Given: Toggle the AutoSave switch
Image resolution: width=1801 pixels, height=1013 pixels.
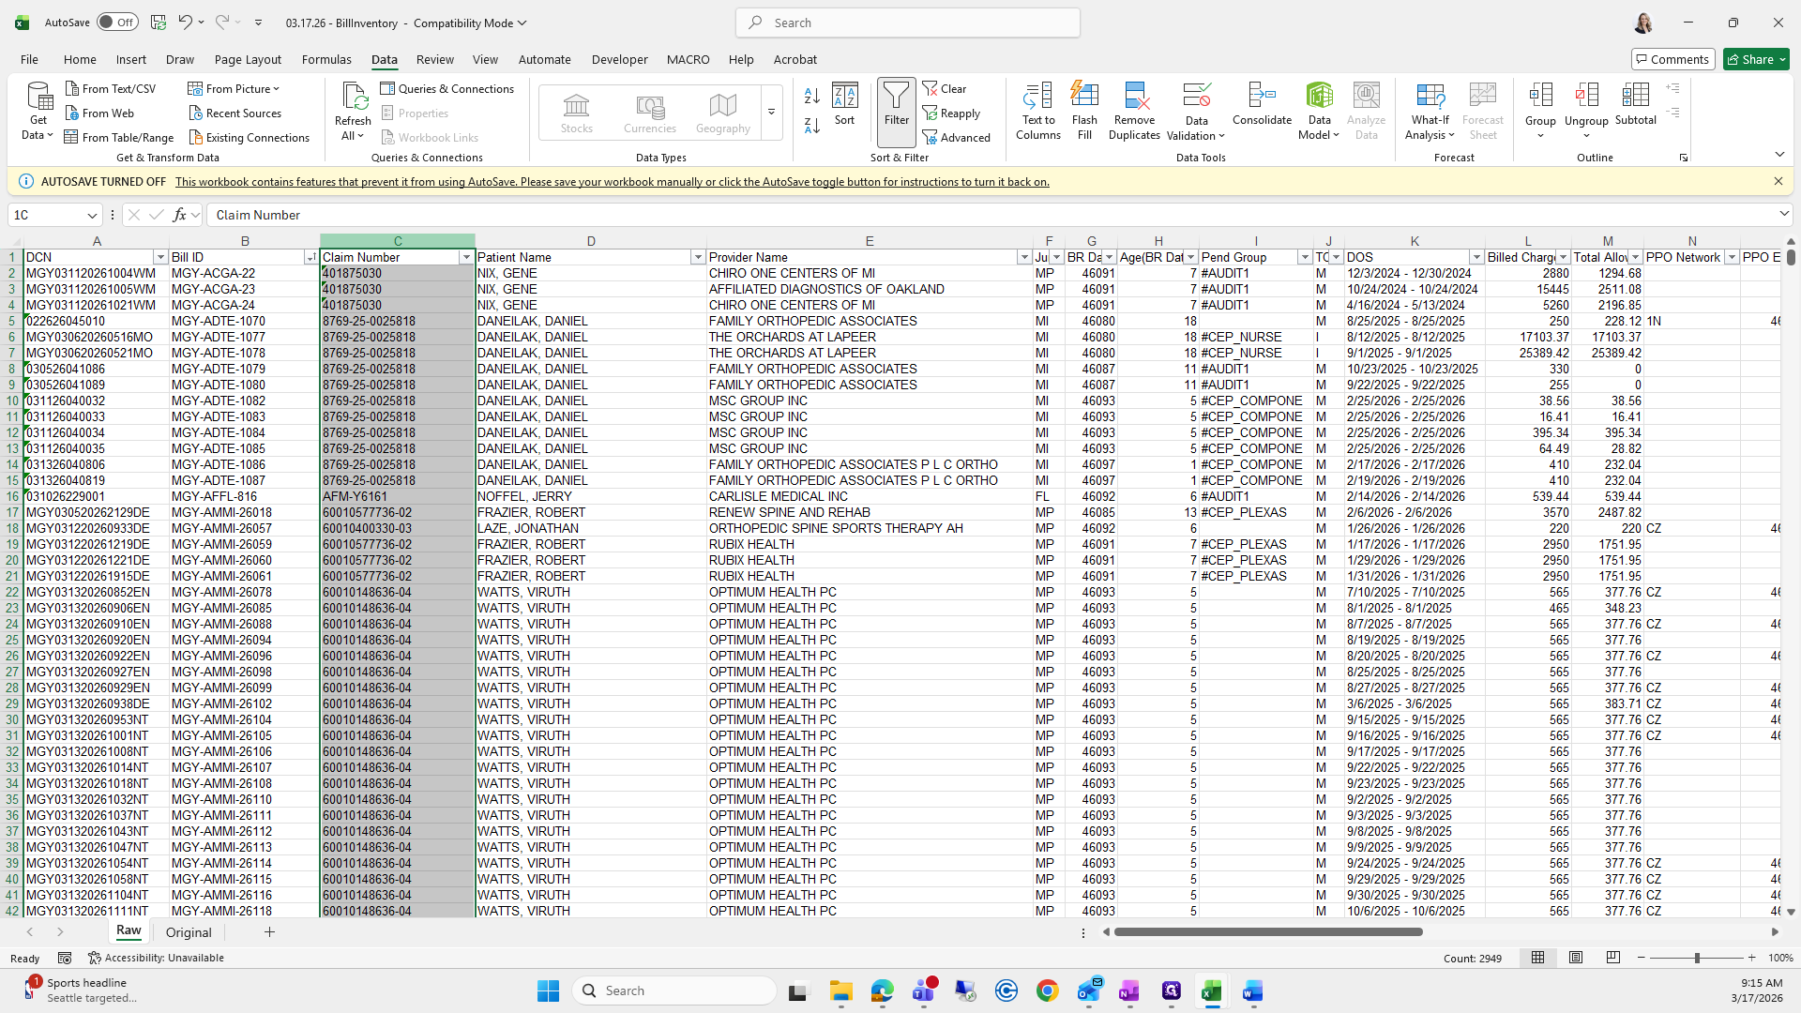Looking at the screenshot, I should pyautogui.click(x=117, y=23).
